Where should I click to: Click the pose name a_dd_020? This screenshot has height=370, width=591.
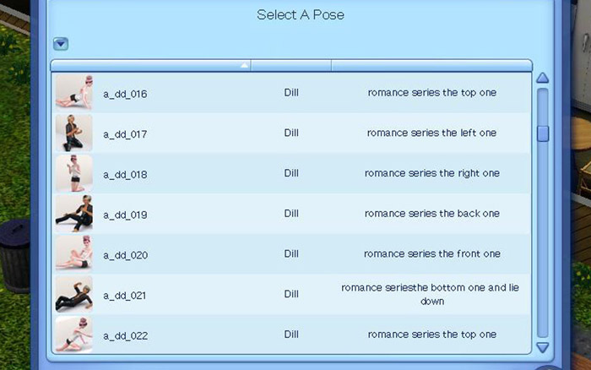point(126,255)
